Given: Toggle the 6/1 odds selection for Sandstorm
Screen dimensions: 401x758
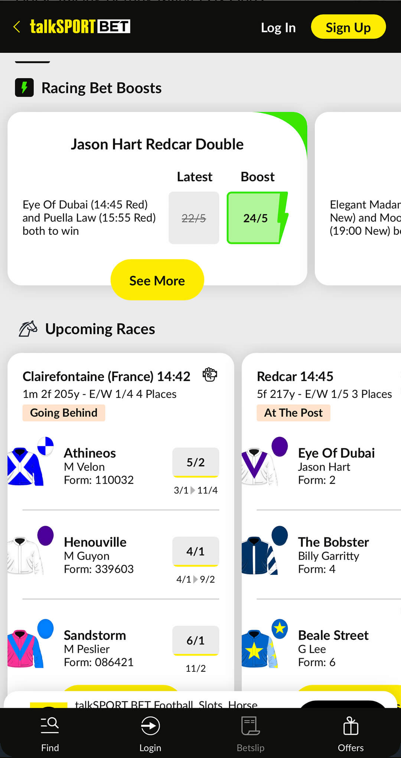Looking at the screenshot, I should [196, 641].
